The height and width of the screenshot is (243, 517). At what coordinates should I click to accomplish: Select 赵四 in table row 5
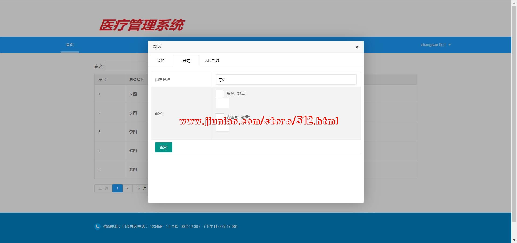click(x=133, y=169)
